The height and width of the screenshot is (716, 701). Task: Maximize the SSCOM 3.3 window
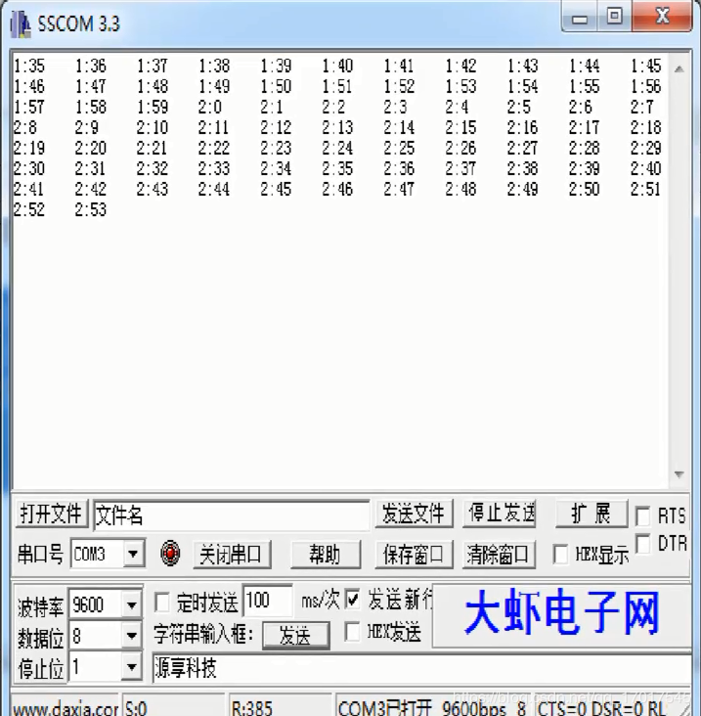point(614,17)
